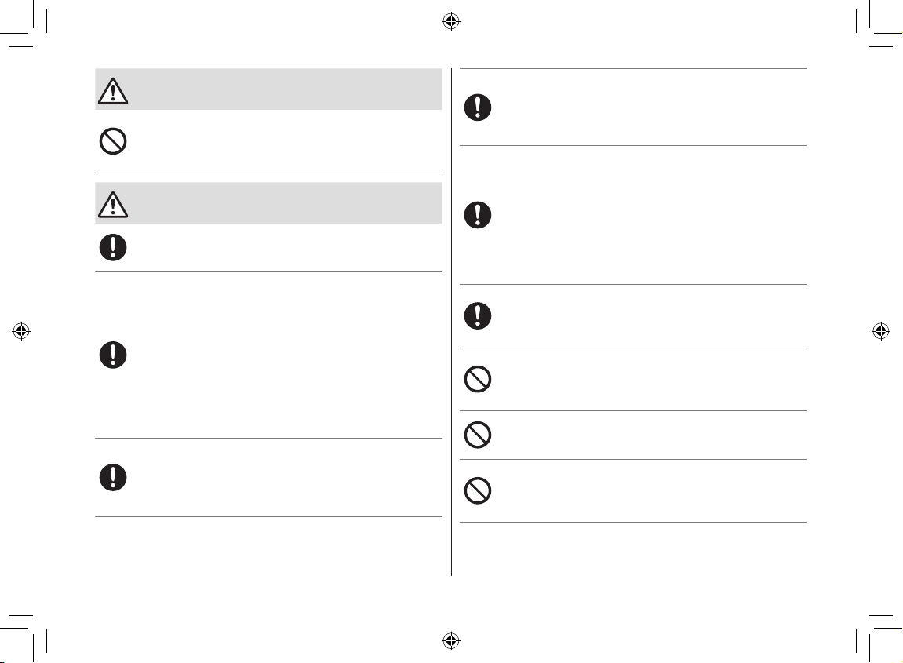This screenshot has width=903, height=663.
Task: Click the registration mark on the left margin
Action: coord(21,331)
